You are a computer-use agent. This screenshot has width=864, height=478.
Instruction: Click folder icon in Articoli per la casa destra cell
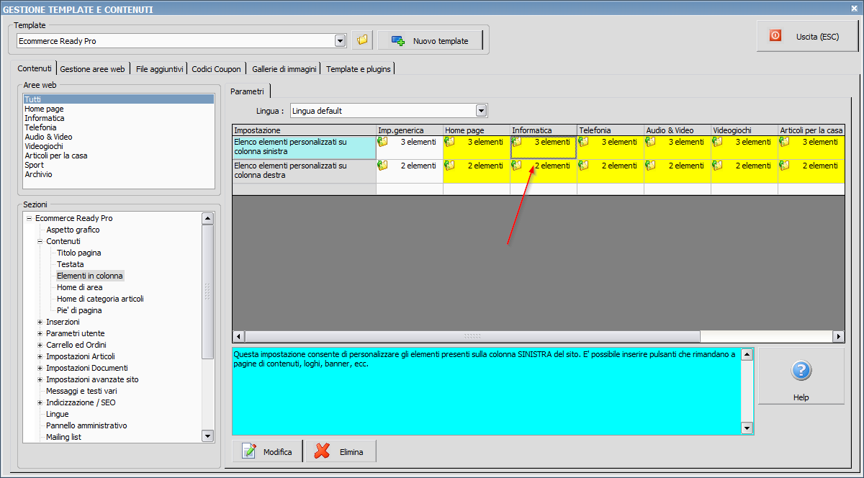pyautogui.click(x=784, y=166)
